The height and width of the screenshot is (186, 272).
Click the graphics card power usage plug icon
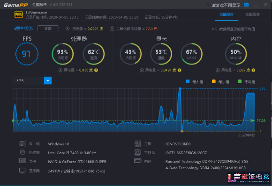(142, 70)
